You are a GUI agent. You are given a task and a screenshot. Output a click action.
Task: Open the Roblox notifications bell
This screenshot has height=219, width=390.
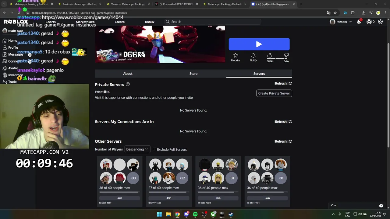[359, 22]
